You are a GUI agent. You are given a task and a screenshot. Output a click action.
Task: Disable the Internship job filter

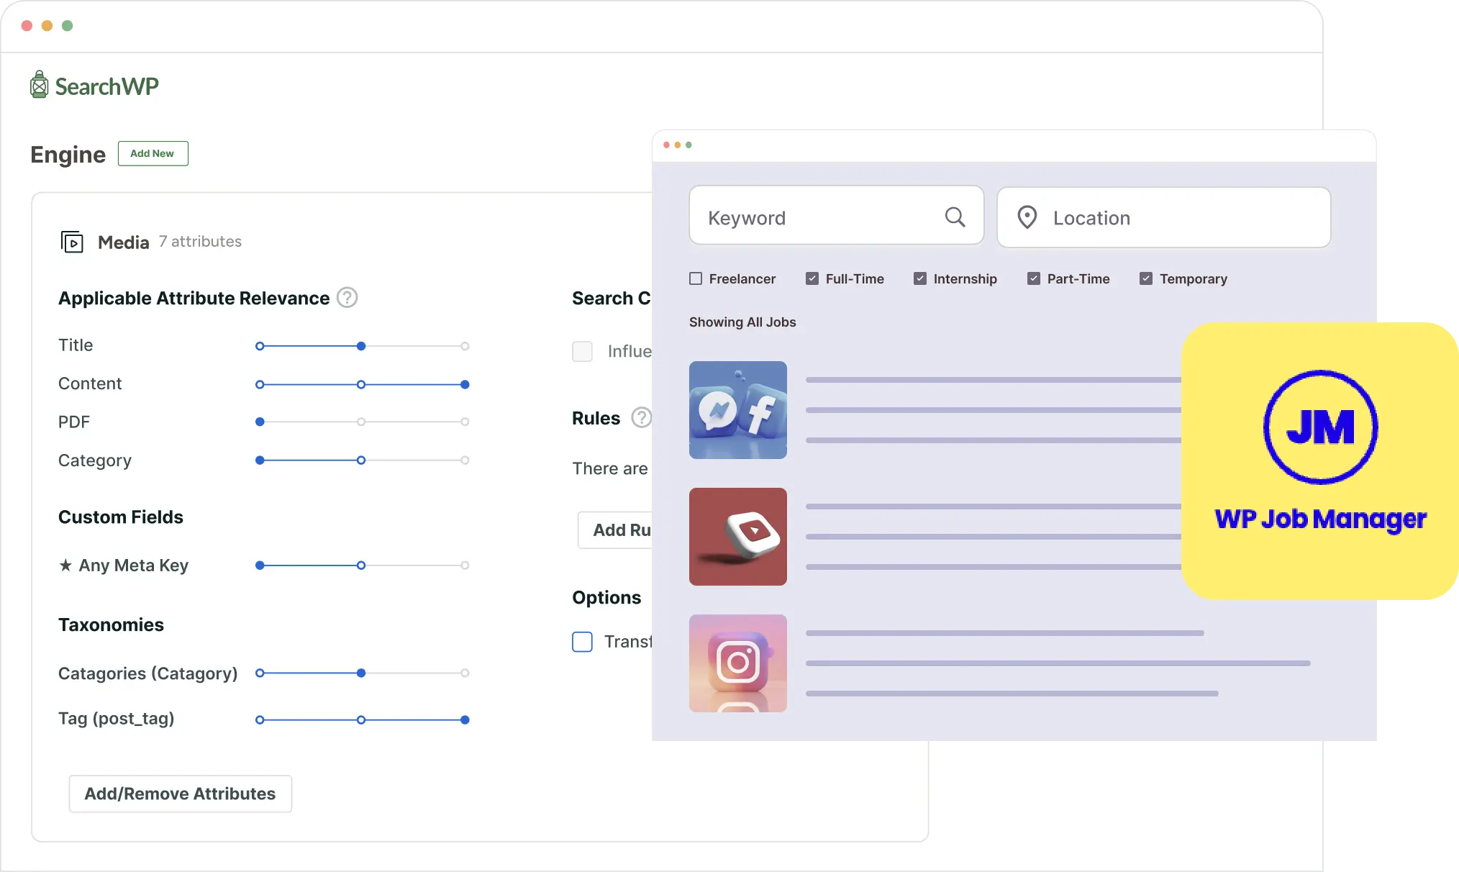(920, 278)
